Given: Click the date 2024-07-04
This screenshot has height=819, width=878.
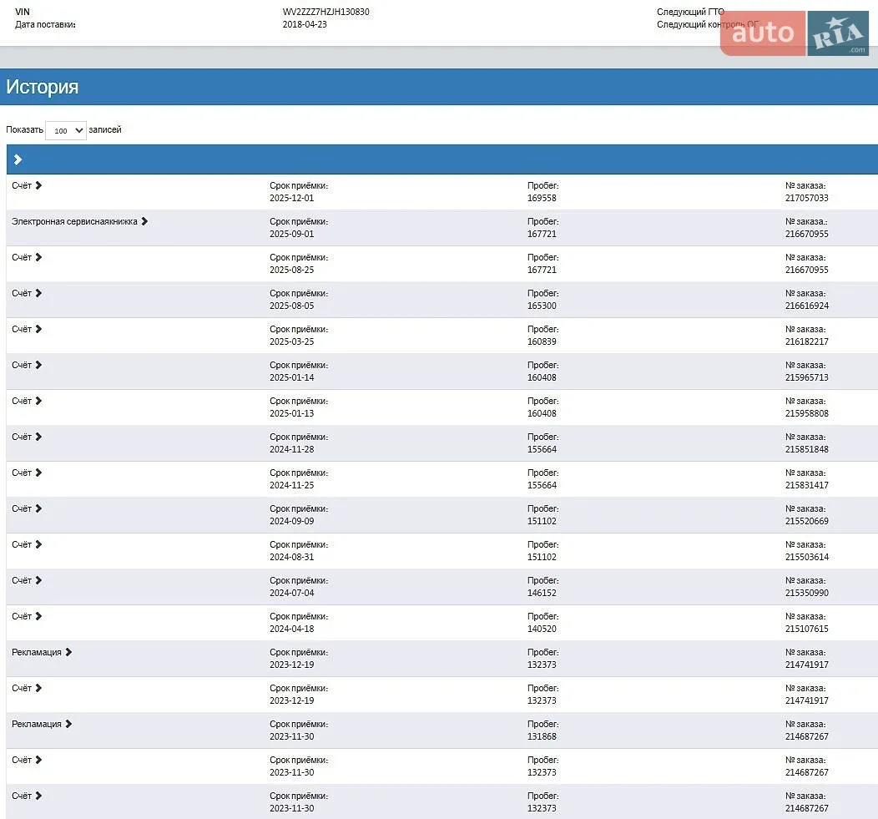Looking at the screenshot, I should [x=292, y=592].
